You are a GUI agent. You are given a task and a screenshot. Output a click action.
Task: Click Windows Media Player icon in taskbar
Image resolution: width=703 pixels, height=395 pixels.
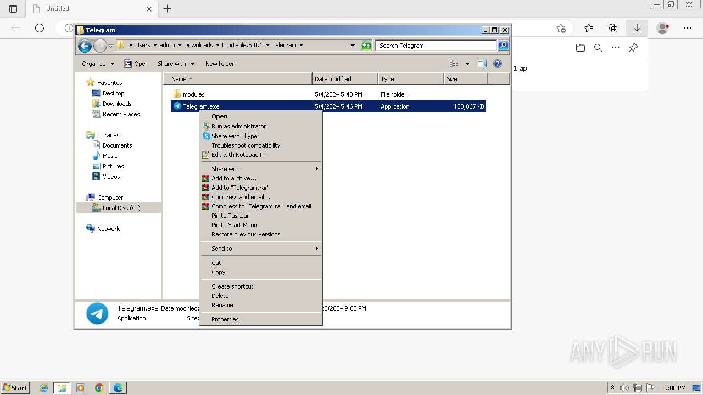(x=81, y=388)
